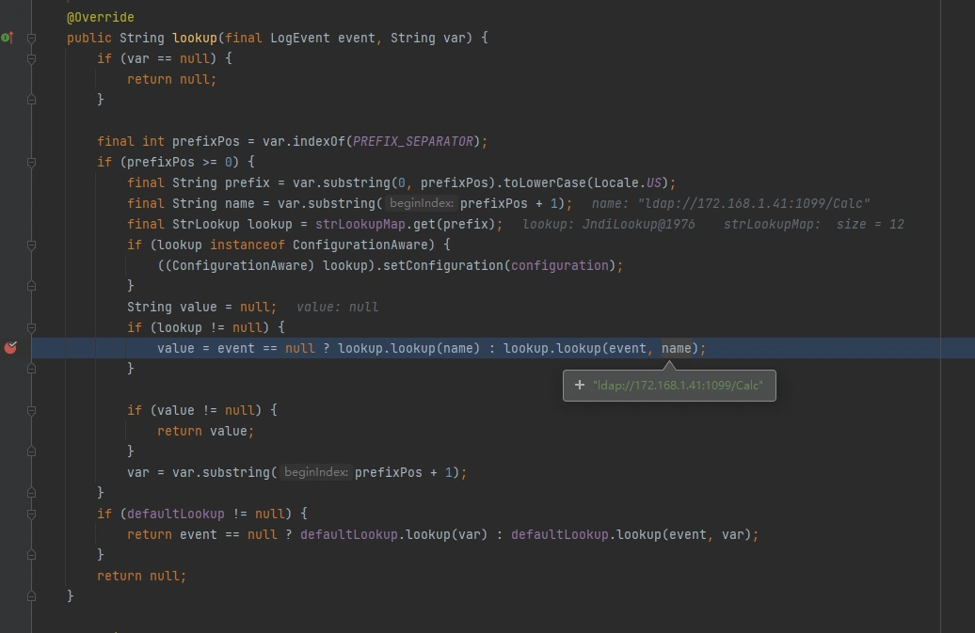The image size is (975, 633).
Task: Click the @Override annotation
Action: 100,17
